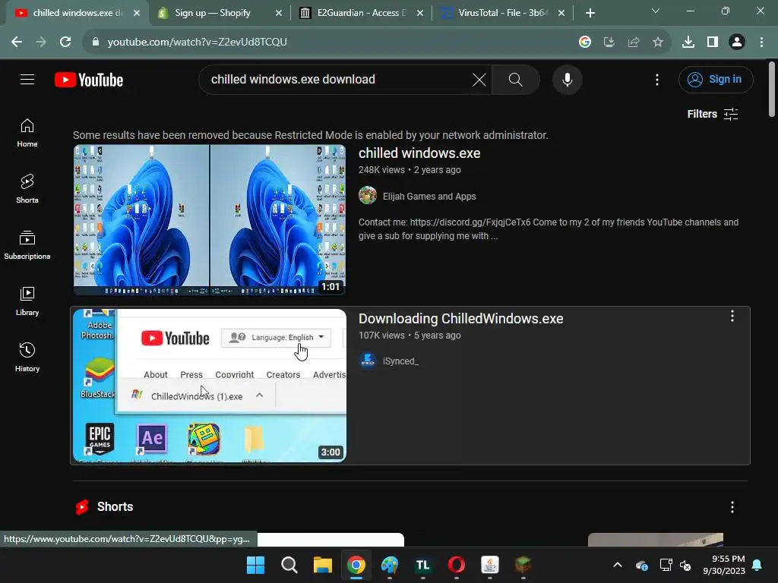Expand the tab search chevron in title bar
This screenshot has width=778, height=583.
(x=656, y=11)
